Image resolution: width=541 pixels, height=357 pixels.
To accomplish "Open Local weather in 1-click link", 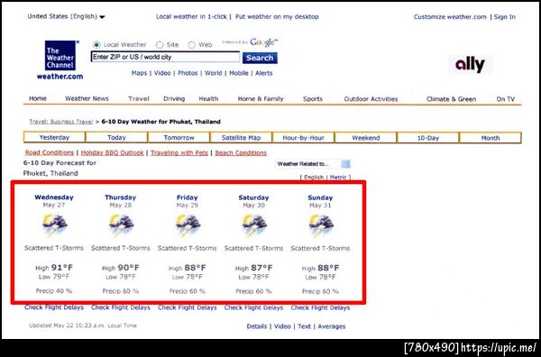I will pos(191,16).
